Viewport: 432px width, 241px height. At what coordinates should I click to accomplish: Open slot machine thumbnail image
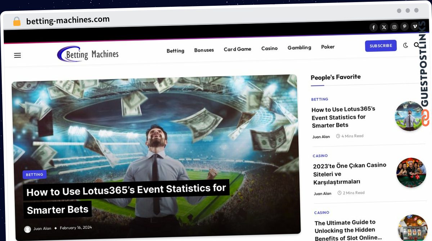[x=413, y=228]
